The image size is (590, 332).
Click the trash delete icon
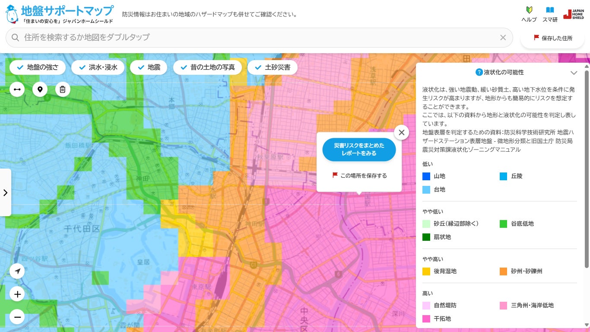63,89
